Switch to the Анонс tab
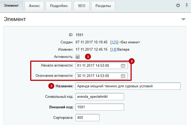This screenshot has height=125, width=191. point(34,6)
